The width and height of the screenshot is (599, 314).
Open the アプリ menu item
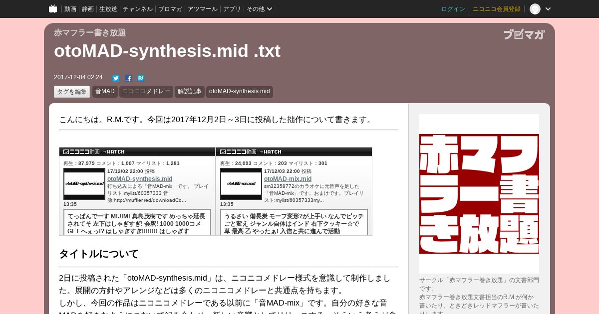tap(232, 9)
